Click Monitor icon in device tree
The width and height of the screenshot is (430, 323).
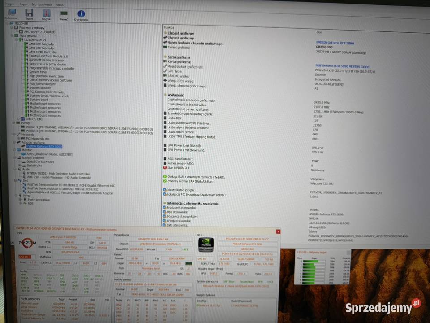19,150
